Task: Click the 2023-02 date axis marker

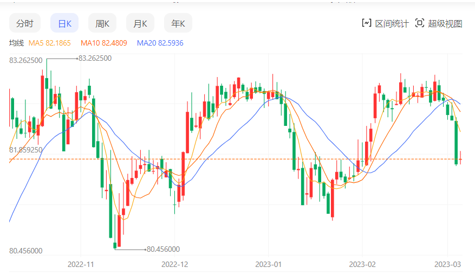Action: click(362, 264)
